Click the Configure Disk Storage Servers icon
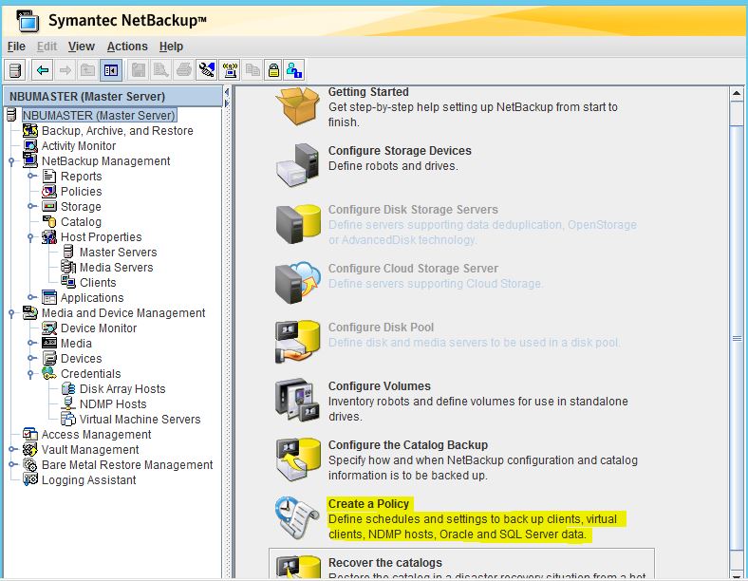The image size is (748, 581). point(298,224)
